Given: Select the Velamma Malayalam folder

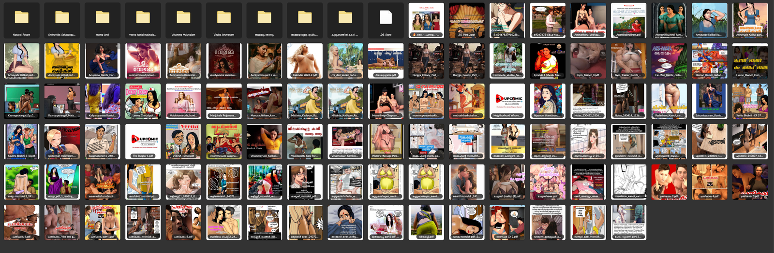Looking at the screenshot, I should click(x=183, y=21).
